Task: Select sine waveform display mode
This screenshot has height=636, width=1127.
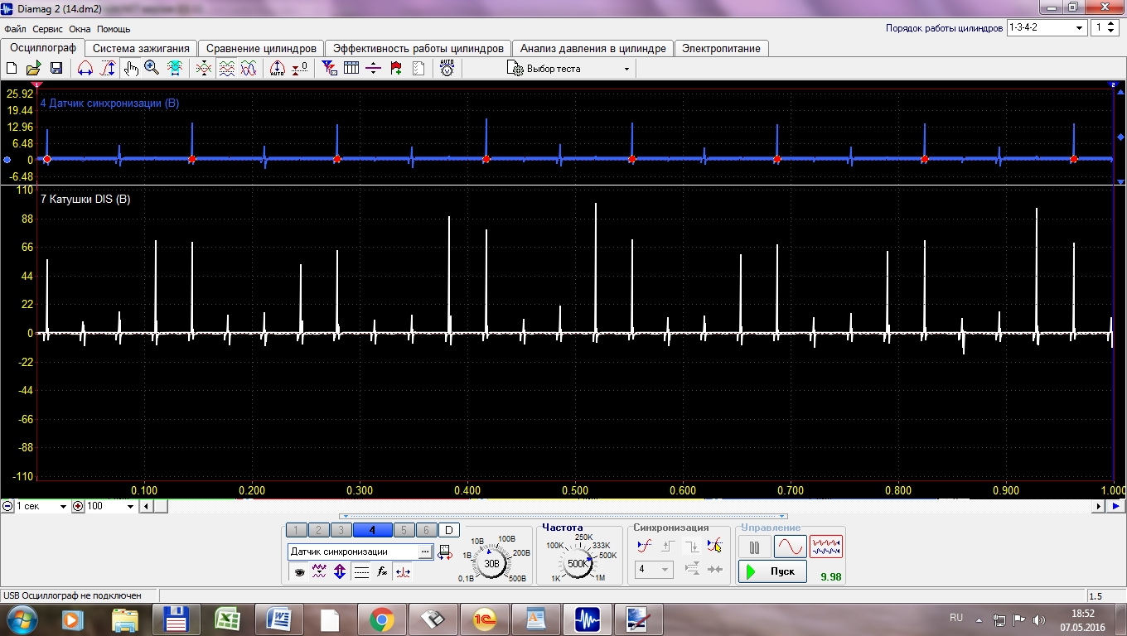Action: click(790, 547)
